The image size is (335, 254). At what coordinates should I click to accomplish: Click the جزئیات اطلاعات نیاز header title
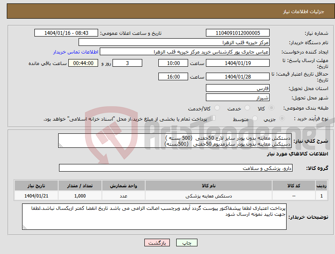pos(304,11)
